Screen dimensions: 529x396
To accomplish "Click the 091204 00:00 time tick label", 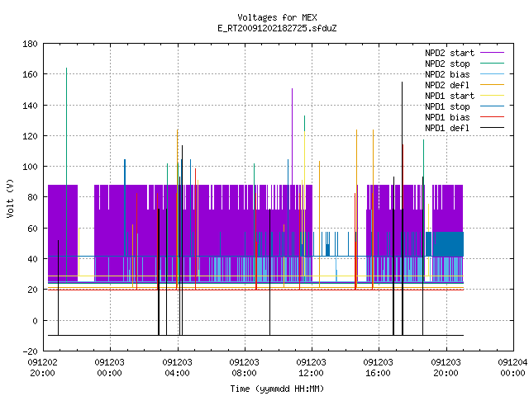I will 512,367.
